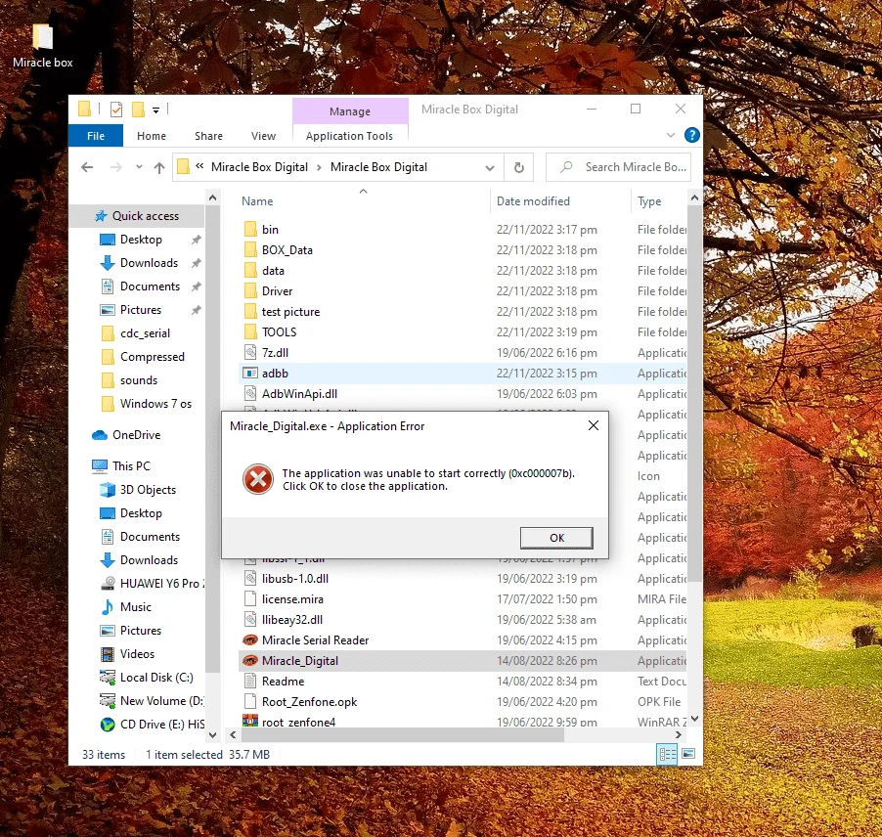Open Windows 7 os folder in sidebar

click(155, 404)
